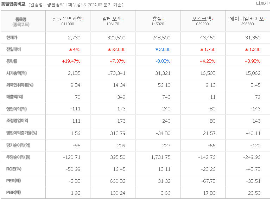Click the PBR value 100.24
Image resolution: width=273 pixels, height=199 pixels.
coord(118,193)
